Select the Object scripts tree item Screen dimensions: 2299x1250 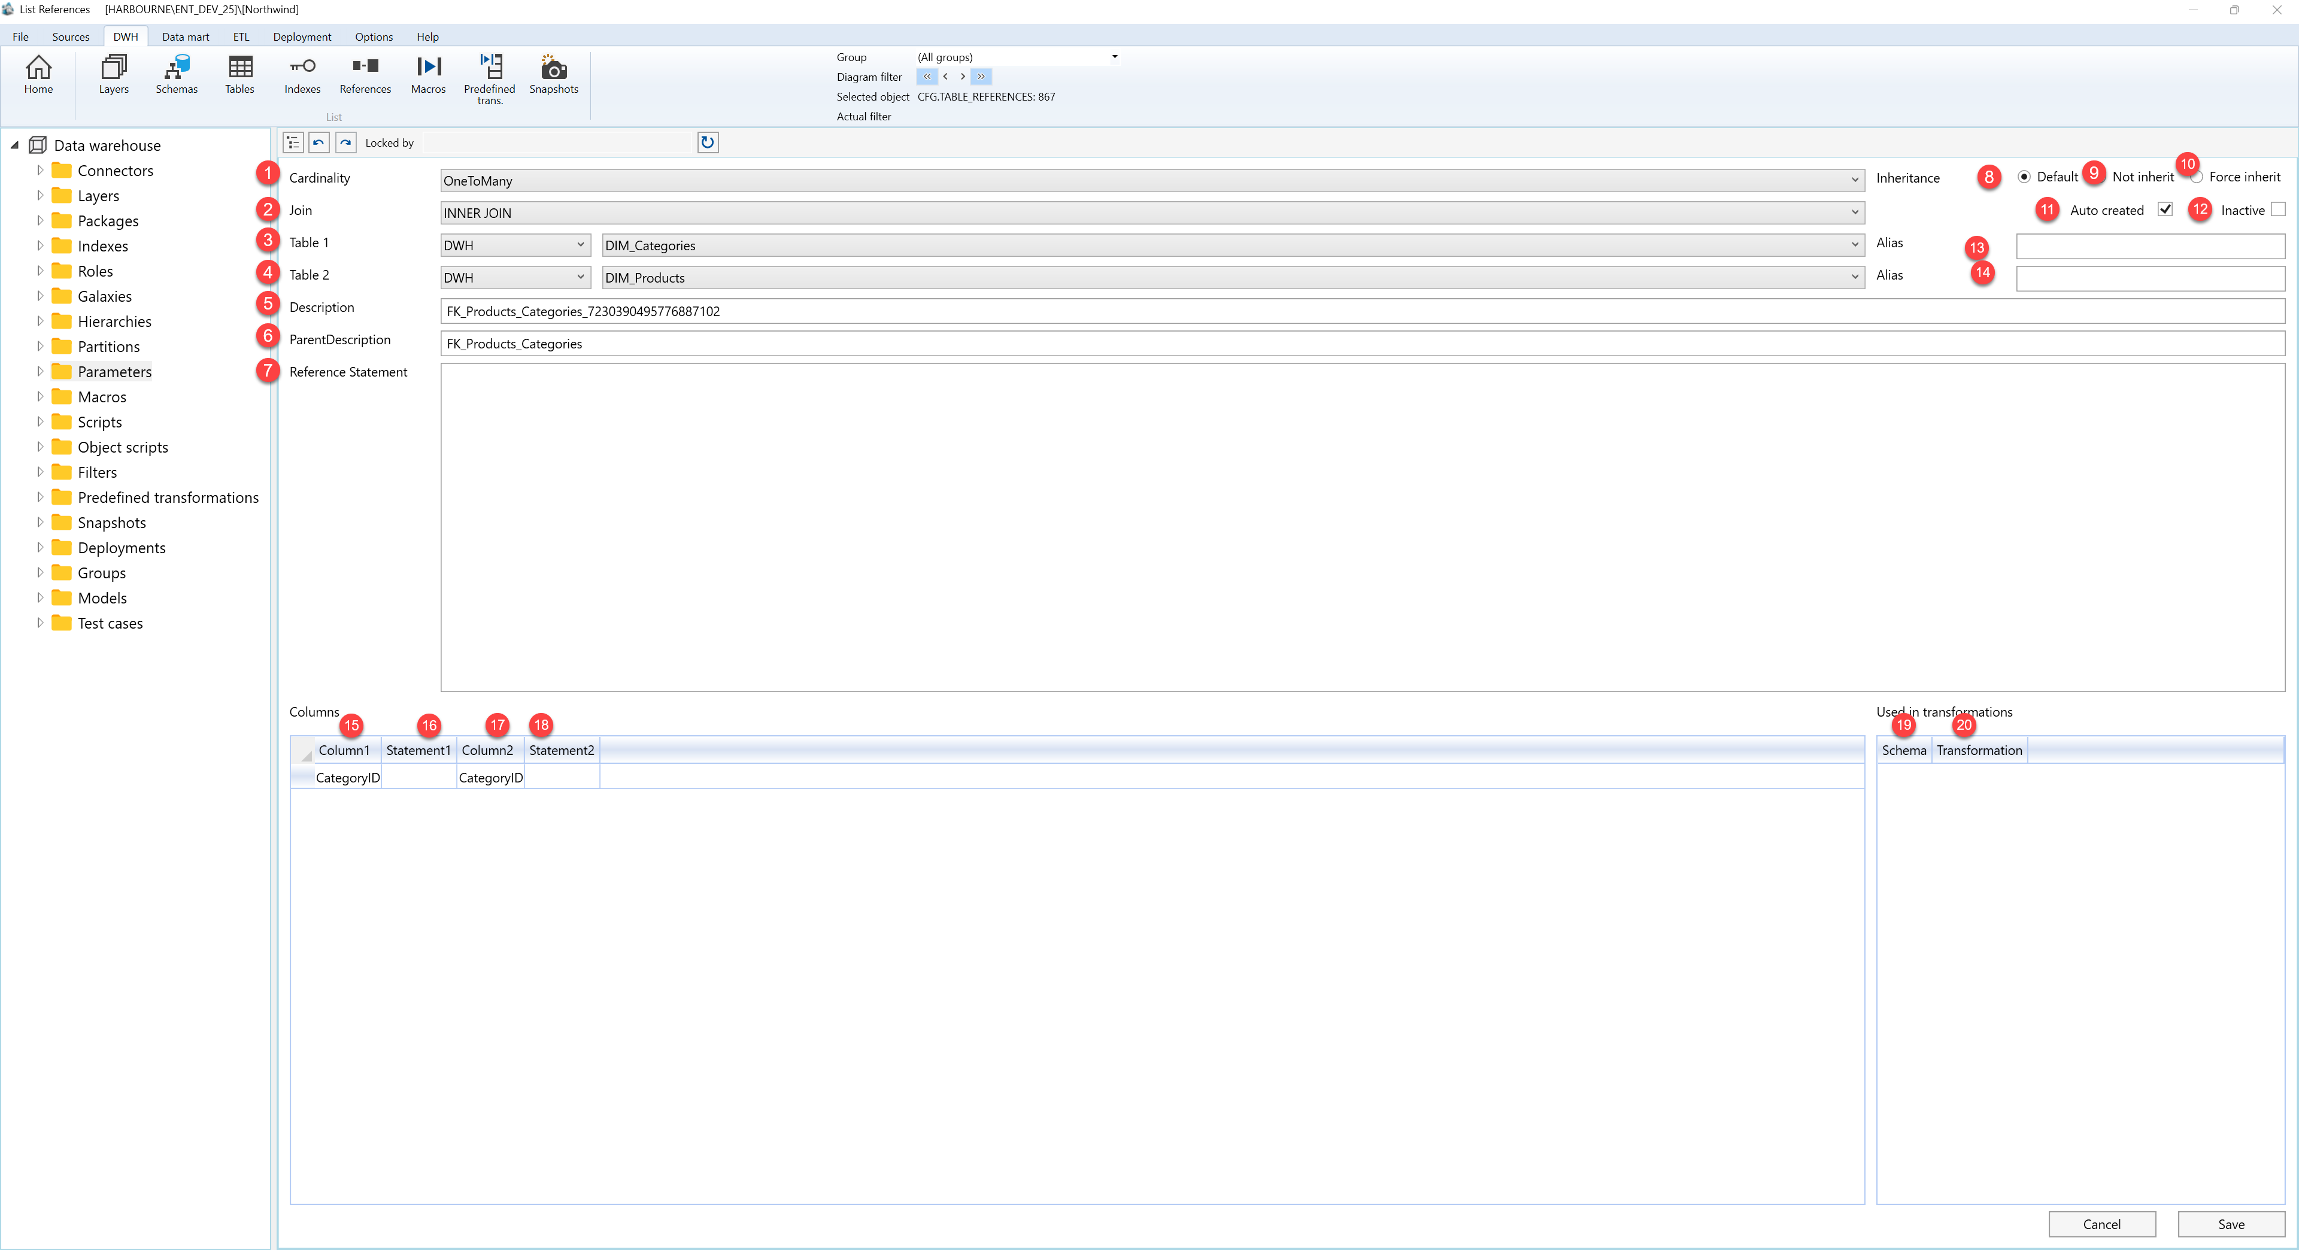coord(122,448)
